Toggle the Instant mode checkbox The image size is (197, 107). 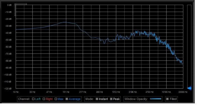tap(97, 99)
